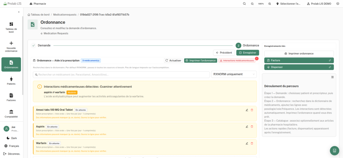The width and height of the screenshot is (343, 158).
Task: Open Patients in the sidebar
Action: coord(11,81)
